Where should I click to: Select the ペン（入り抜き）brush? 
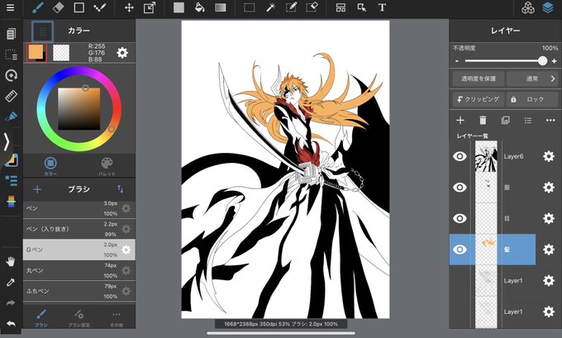pos(79,229)
